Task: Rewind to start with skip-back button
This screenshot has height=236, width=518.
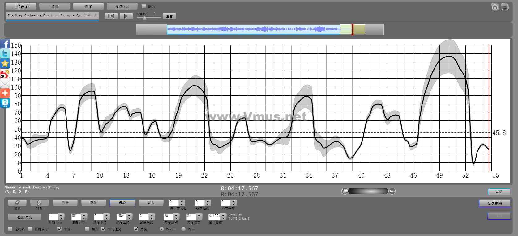Action: 111,16
